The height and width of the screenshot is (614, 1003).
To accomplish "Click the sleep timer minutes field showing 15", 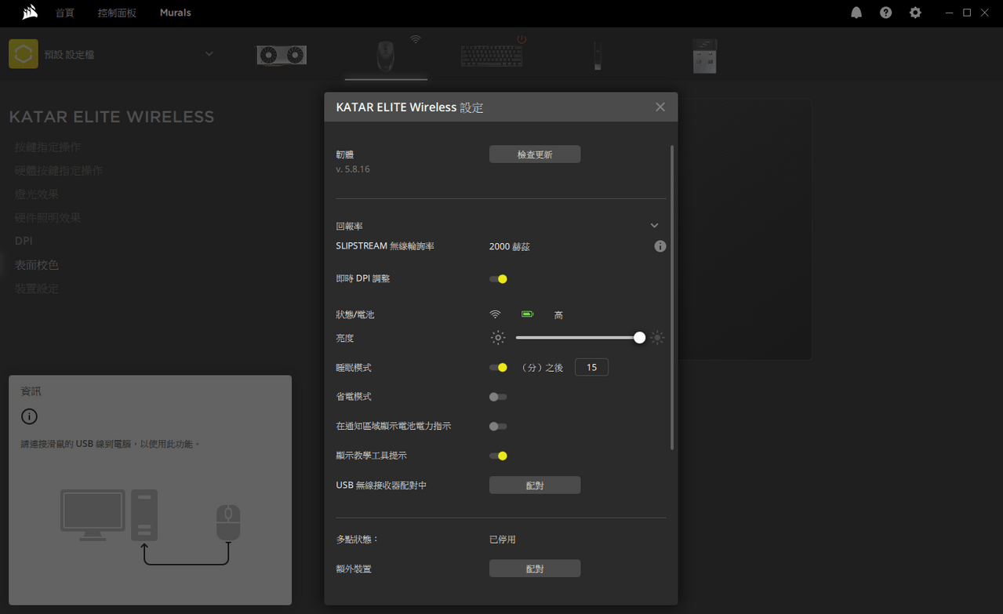I will coord(591,366).
